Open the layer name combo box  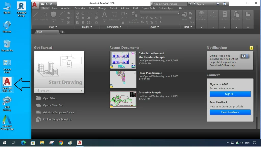pos(160,13)
